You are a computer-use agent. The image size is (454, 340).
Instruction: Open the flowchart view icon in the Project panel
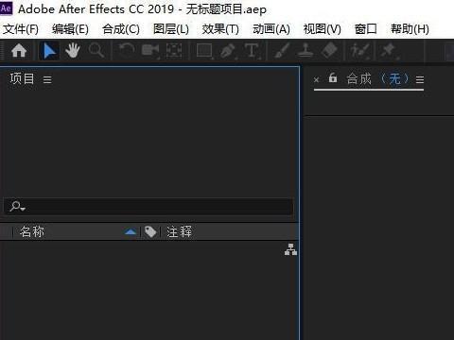pos(290,249)
